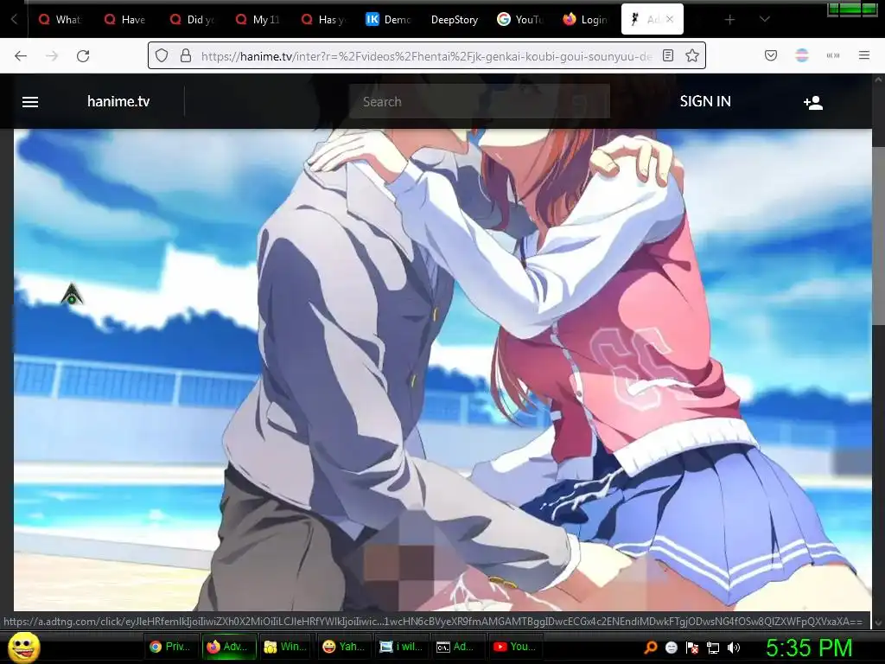
Task: Switch to the Login tab
Action: click(x=585, y=20)
